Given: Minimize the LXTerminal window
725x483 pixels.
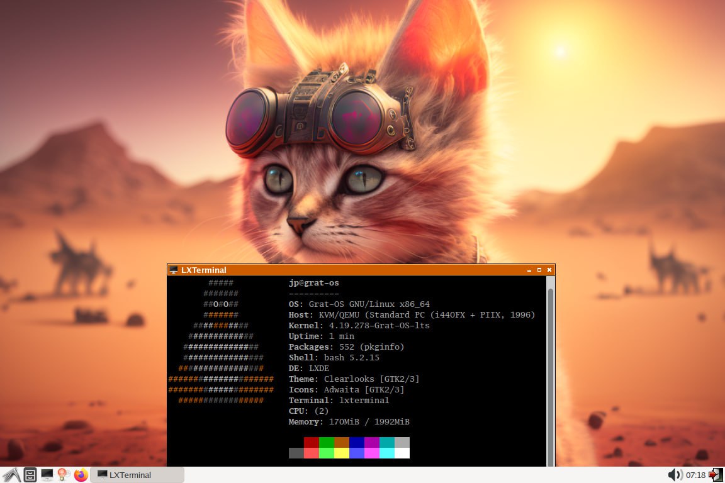Looking at the screenshot, I should click(x=529, y=270).
